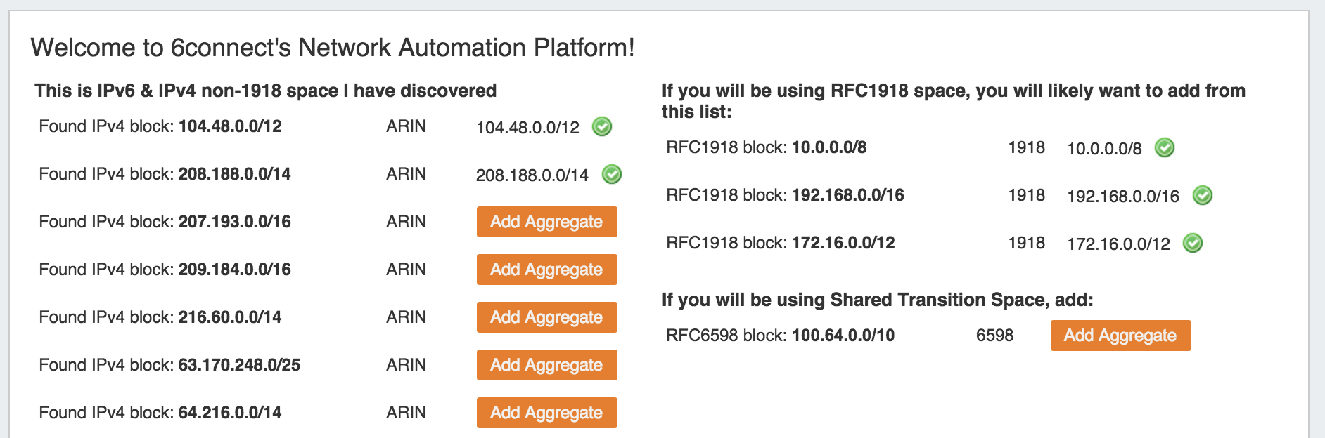Add Aggregate for RFC6598 block 100.64.0.0/10

tap(1120, 336)
